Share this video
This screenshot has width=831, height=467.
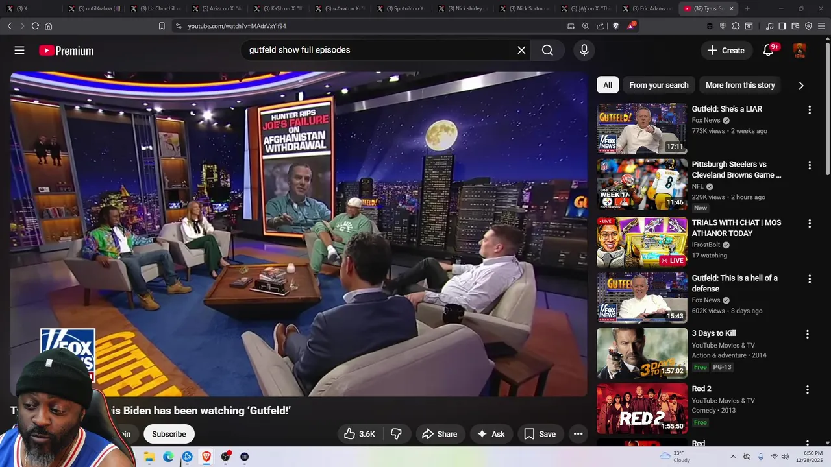(440, 434)
